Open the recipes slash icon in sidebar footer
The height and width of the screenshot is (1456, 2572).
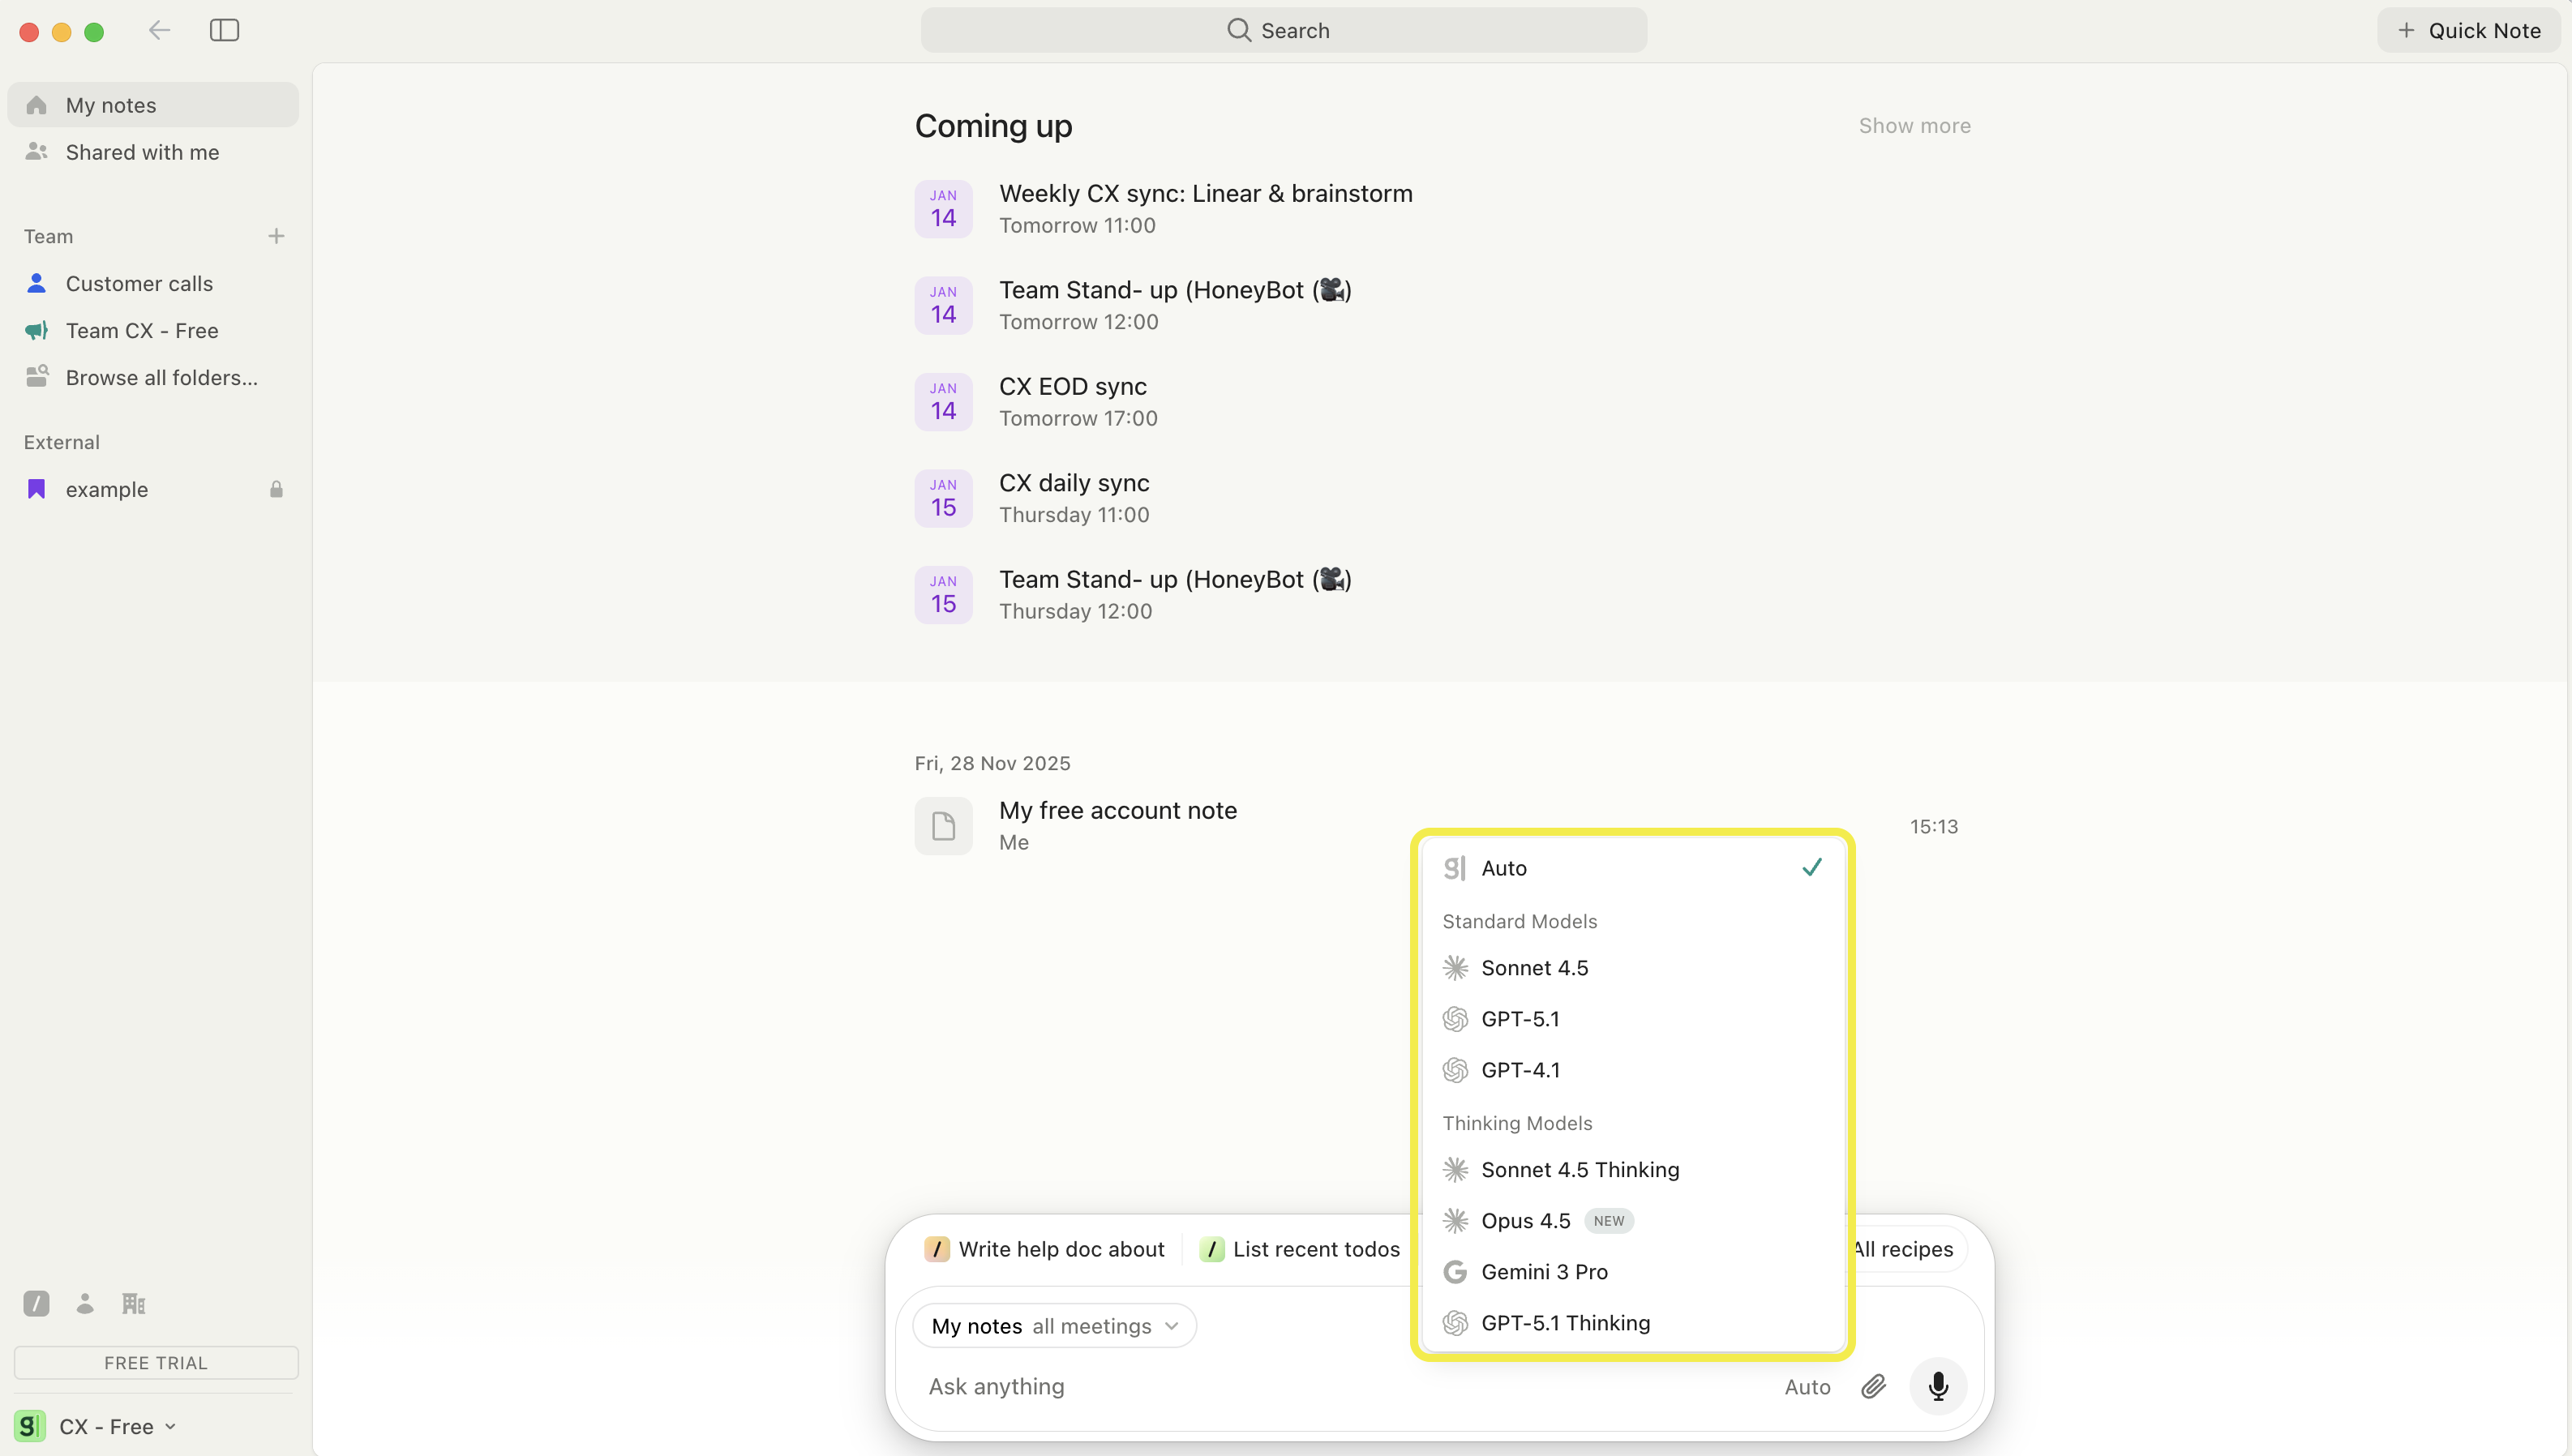click(x=36, y=1303)
